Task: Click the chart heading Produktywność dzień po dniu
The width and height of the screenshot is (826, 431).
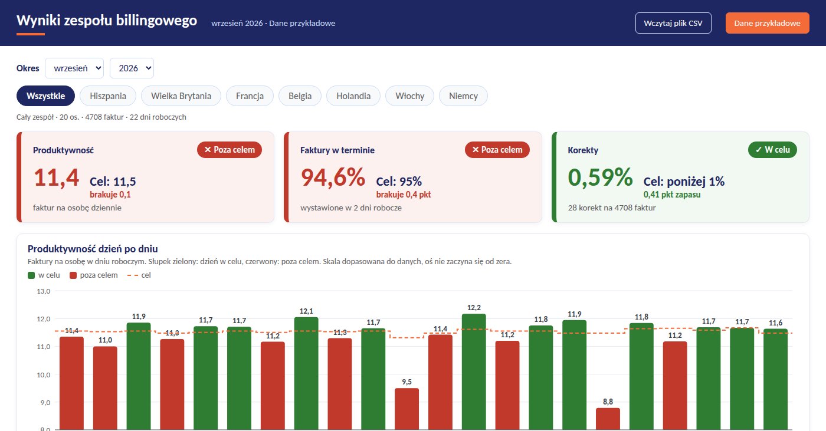Action: coord(93,249)
